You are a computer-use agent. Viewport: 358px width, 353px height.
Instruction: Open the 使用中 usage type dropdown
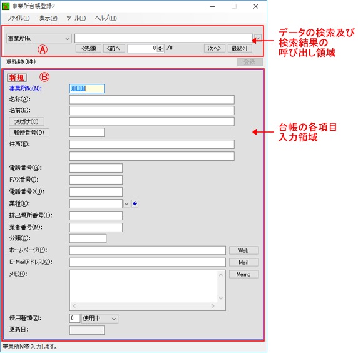coord(114,319)
